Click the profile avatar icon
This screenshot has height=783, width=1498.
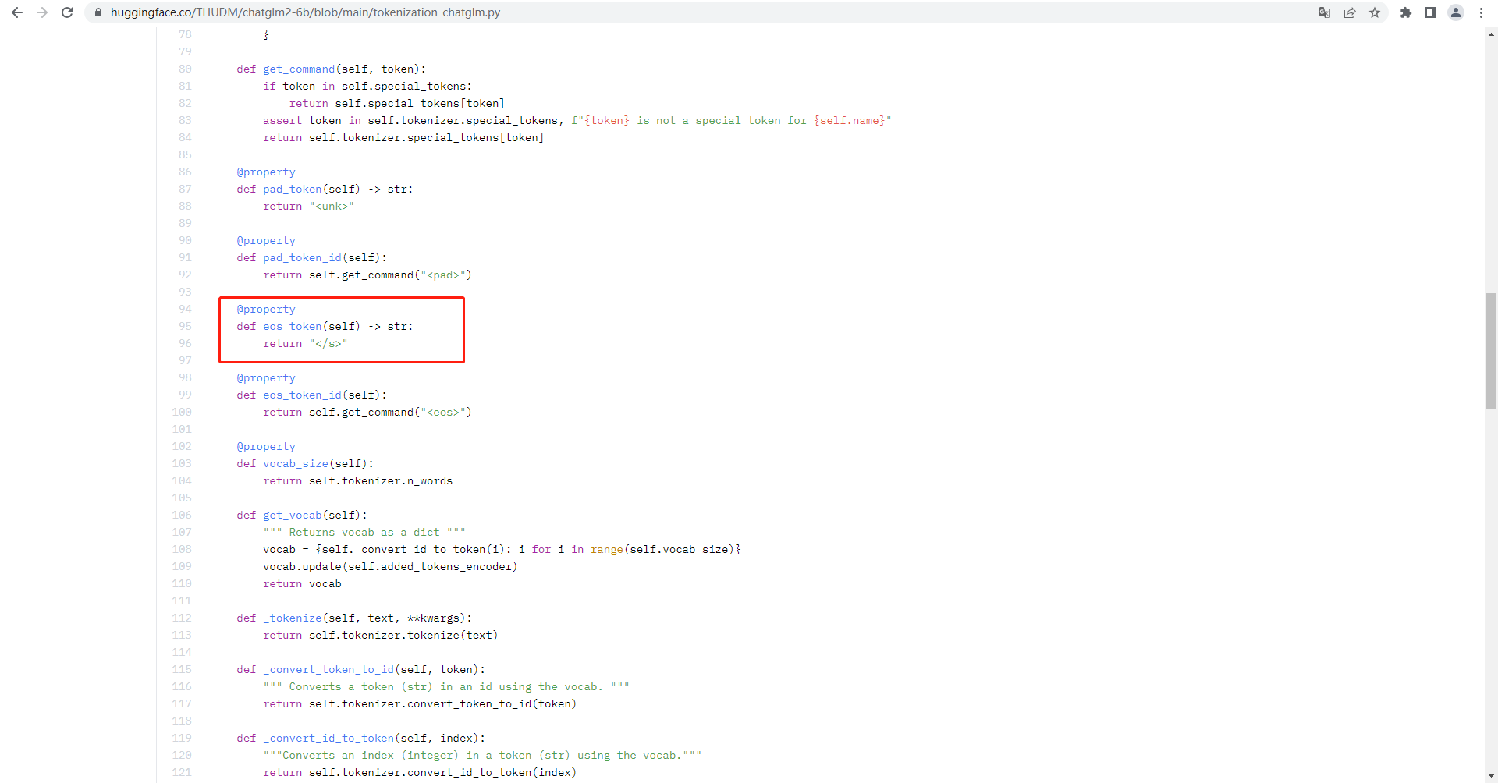click(1456, 12)
